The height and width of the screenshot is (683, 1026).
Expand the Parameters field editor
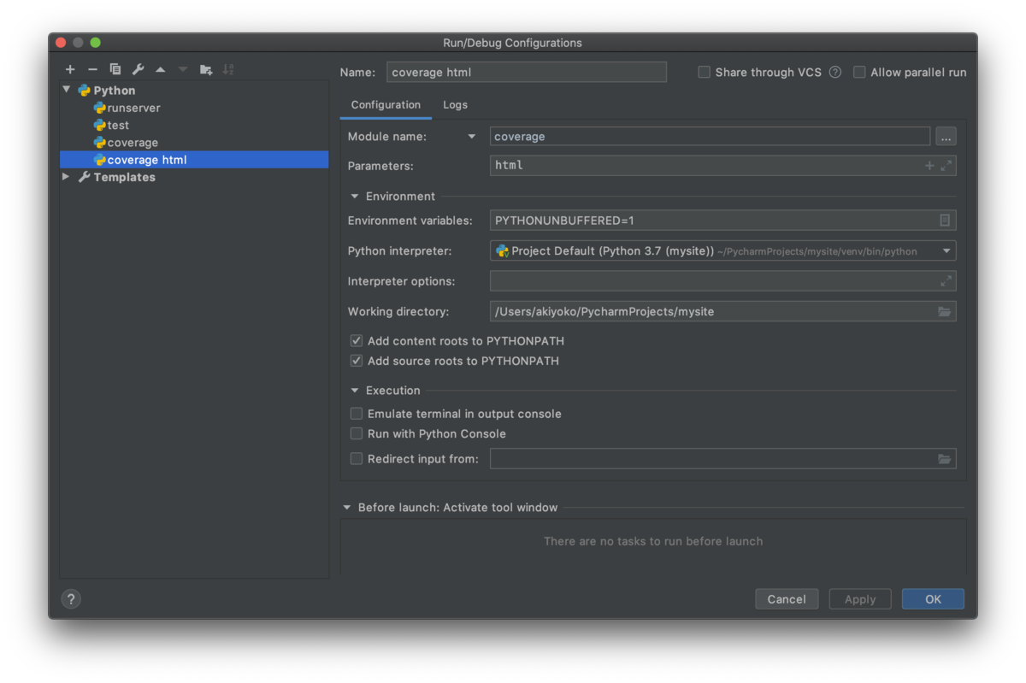[946, 166]
